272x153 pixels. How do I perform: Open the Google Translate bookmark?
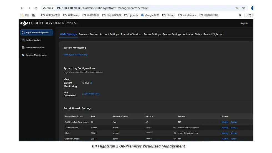click(150, 15)
